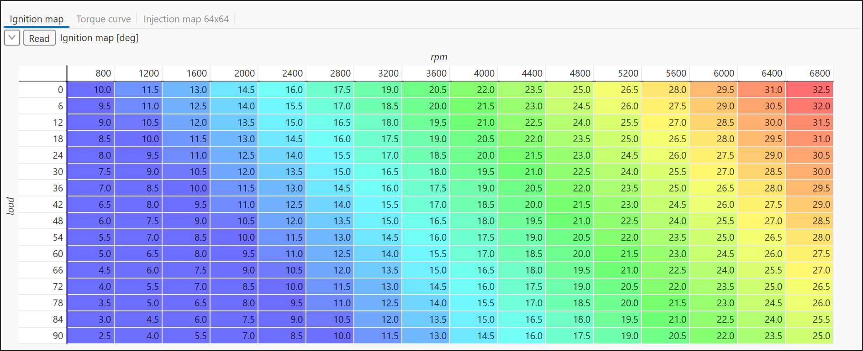Screen dimensions: 863x351
Task: Select the 6800 rpm column header
Action: pyautogui.click(x=810, y=73)
